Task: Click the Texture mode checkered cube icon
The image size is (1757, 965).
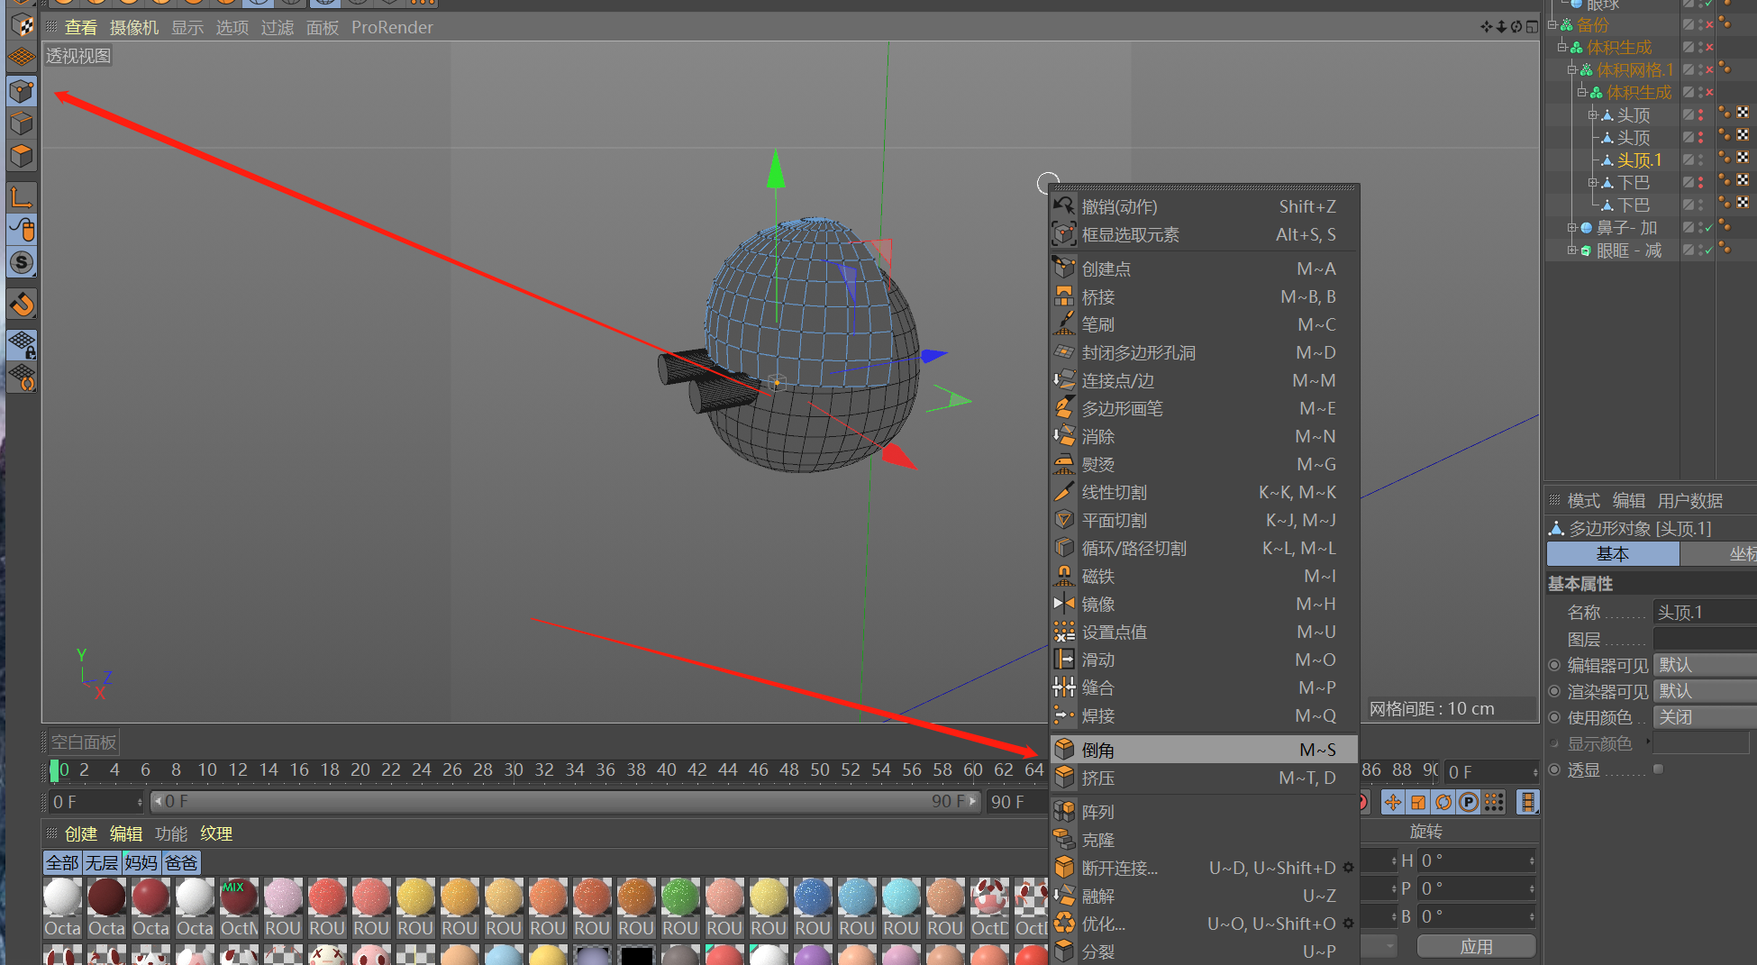Action: tap(22, 24)
